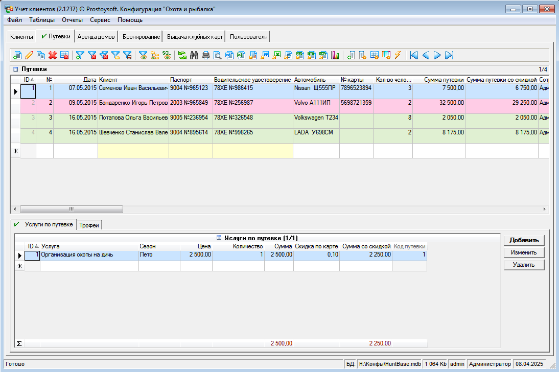
Task: Click the pencil edit record icon
Action: [29, 55]
